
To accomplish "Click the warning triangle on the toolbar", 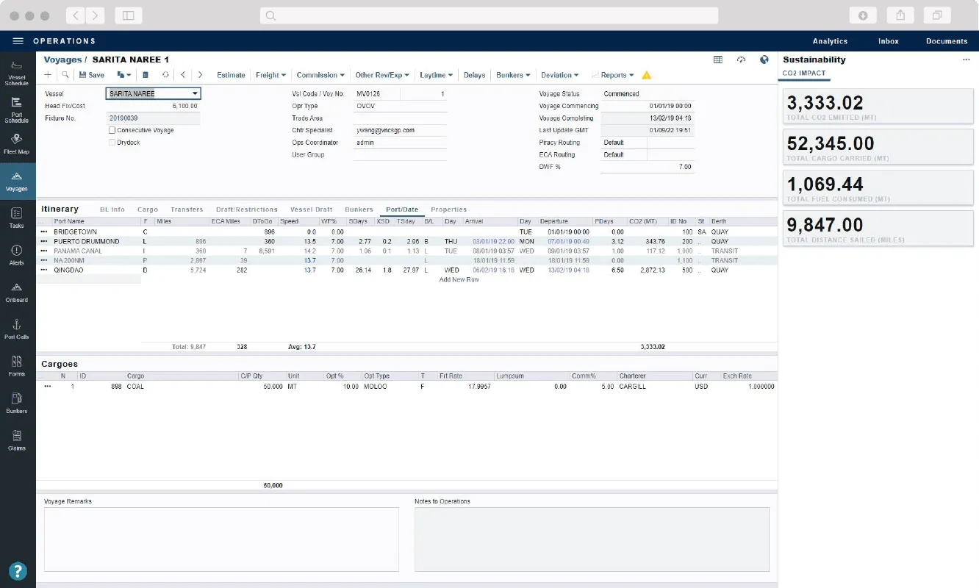I will point(647,74).
